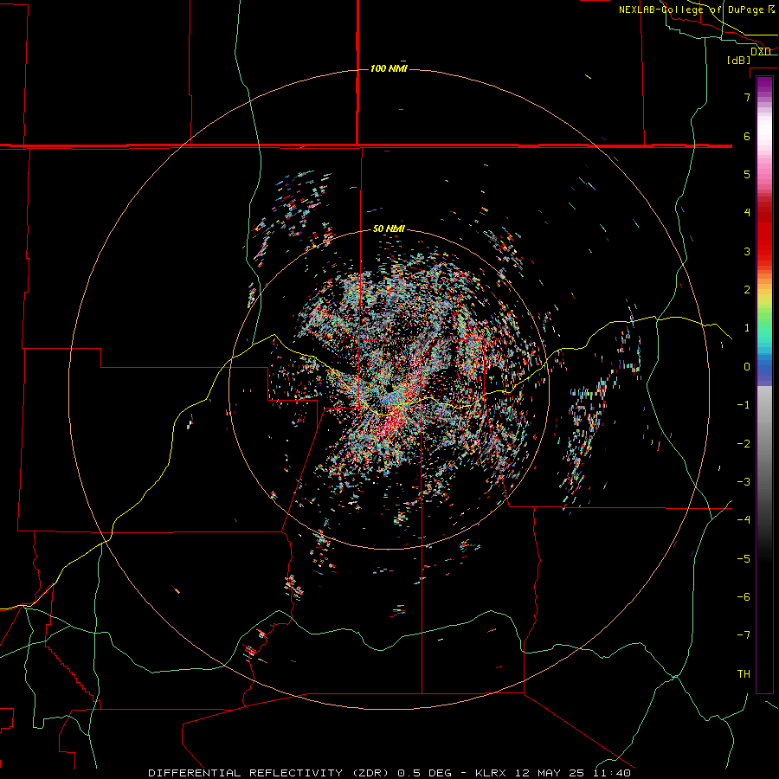Click the 100 NMI range ring label
This screenshot has width=779, height=779.
(389, 68)
